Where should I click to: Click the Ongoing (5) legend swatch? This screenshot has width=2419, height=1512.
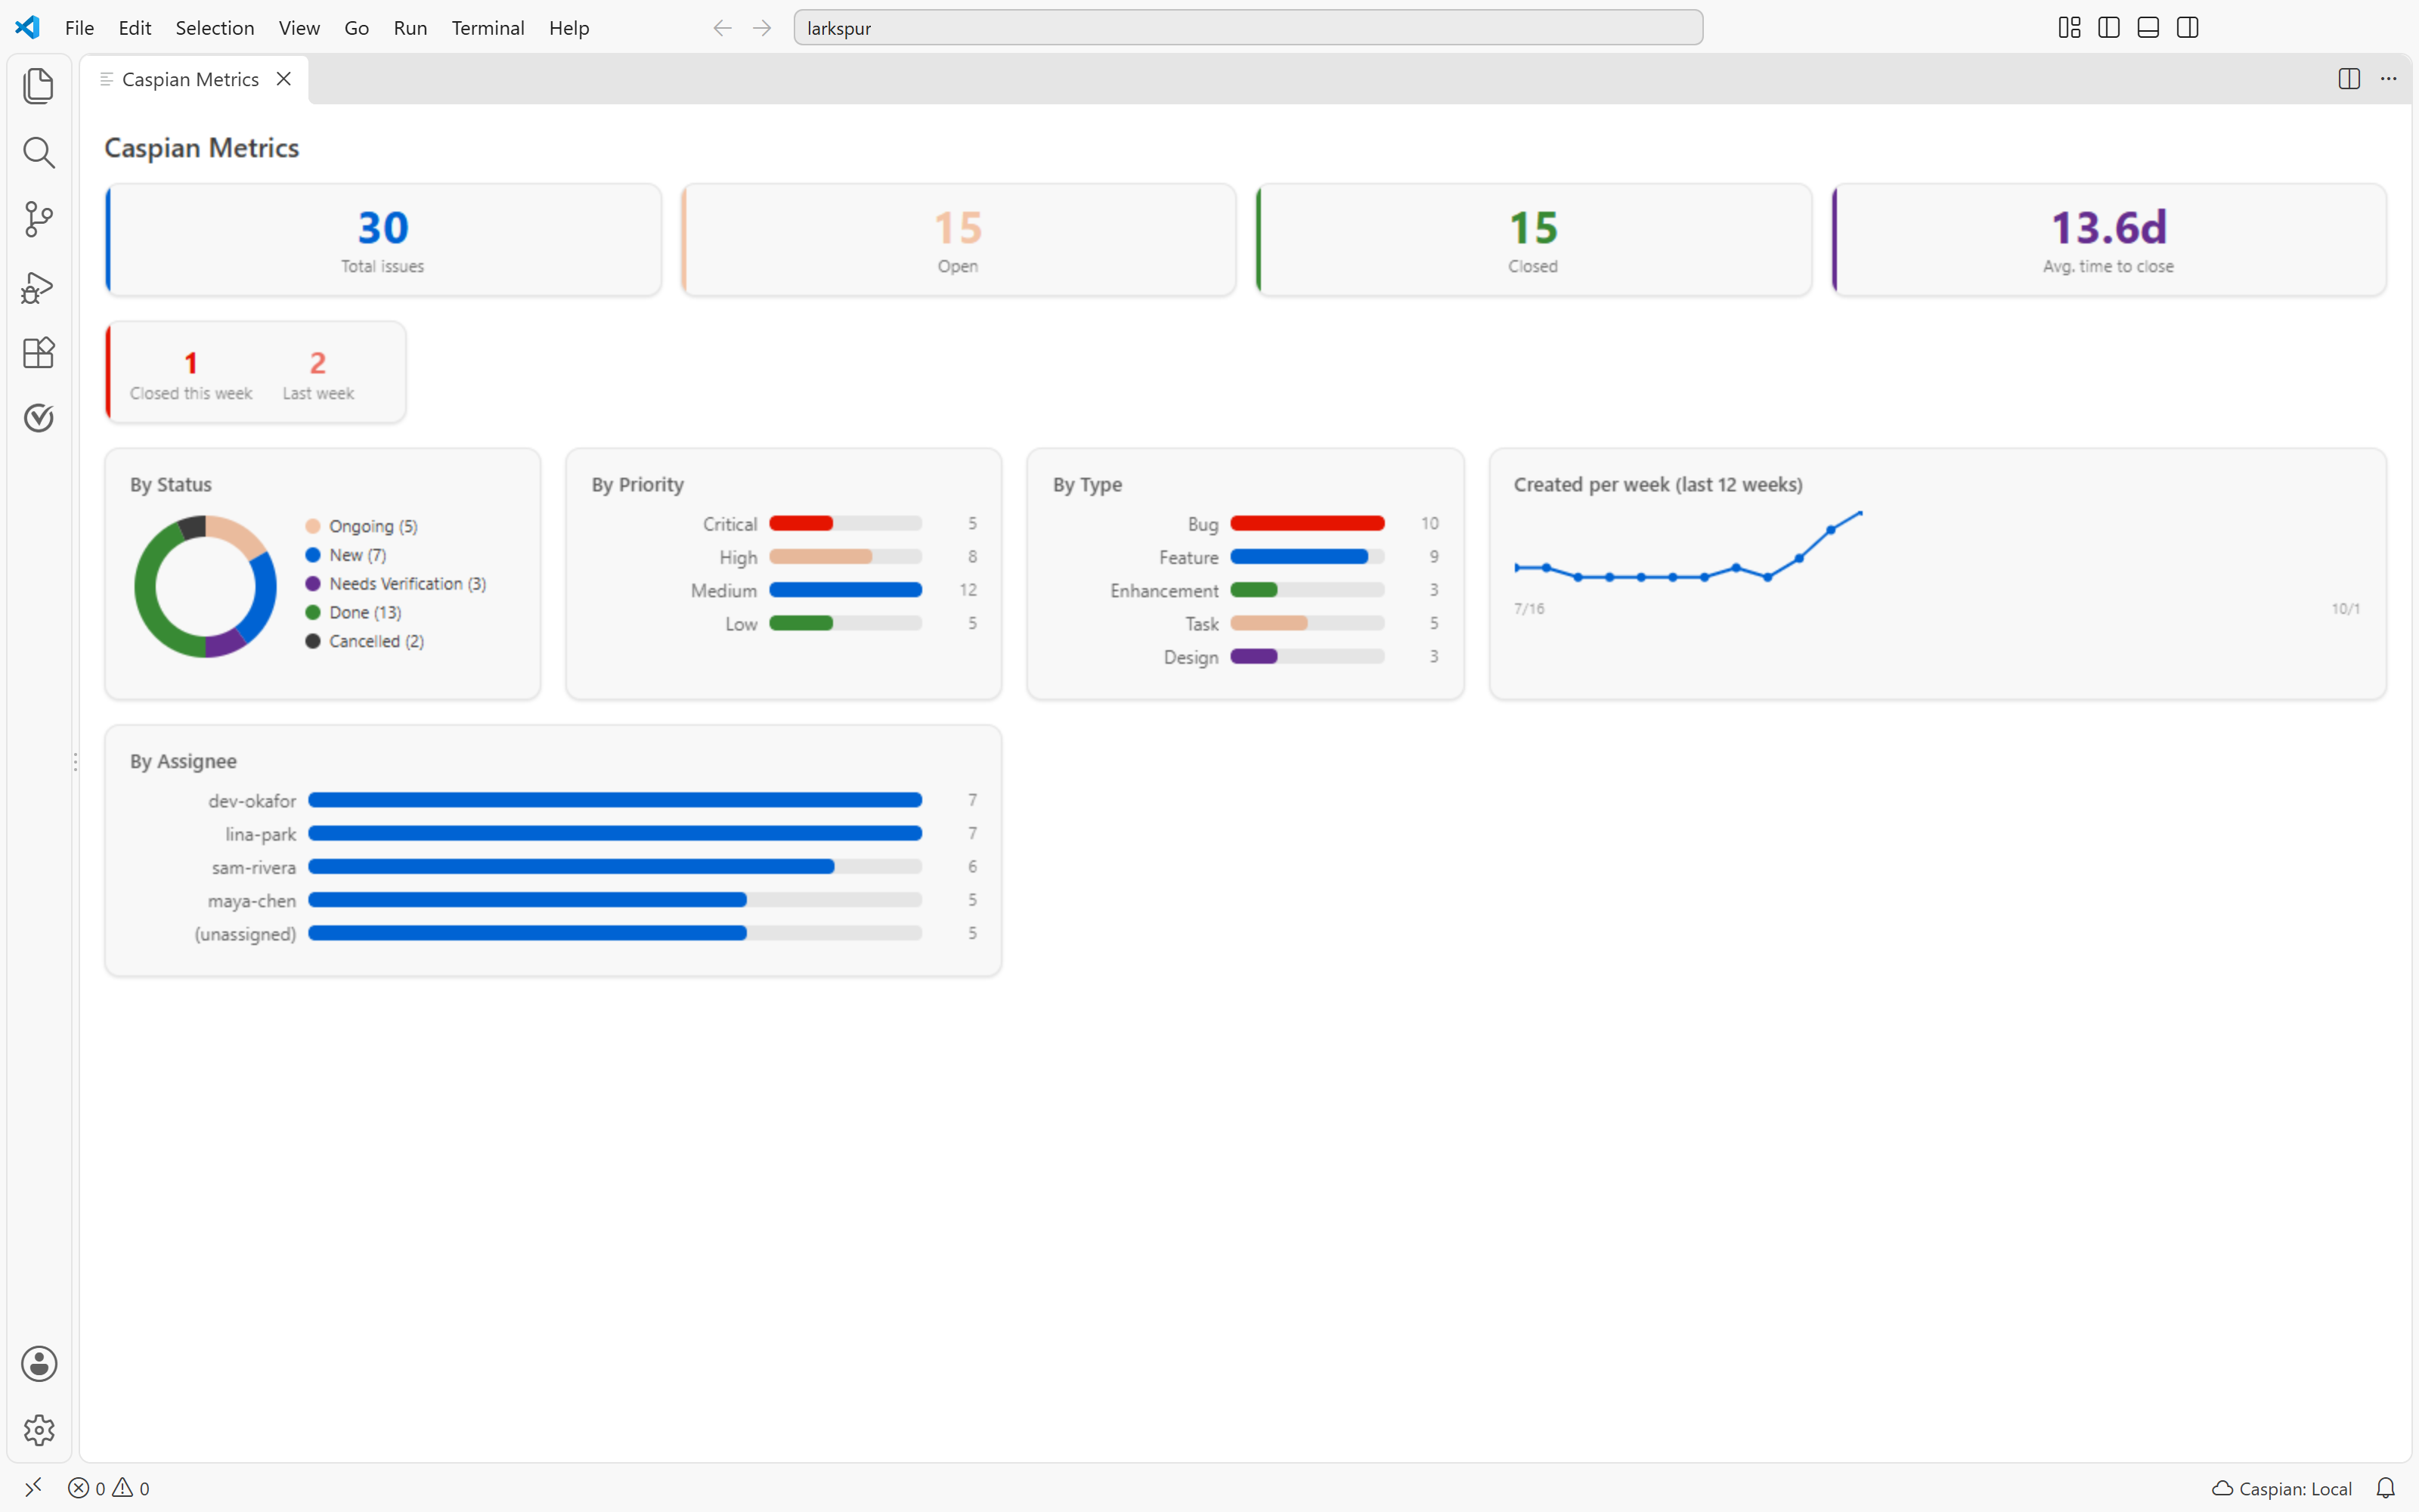(x=313, y=526)
